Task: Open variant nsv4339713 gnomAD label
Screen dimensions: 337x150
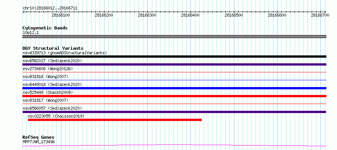Action: (x=65, y=53)
